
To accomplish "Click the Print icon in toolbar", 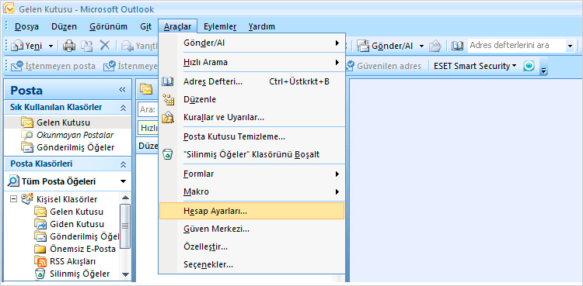I will 69,46.
